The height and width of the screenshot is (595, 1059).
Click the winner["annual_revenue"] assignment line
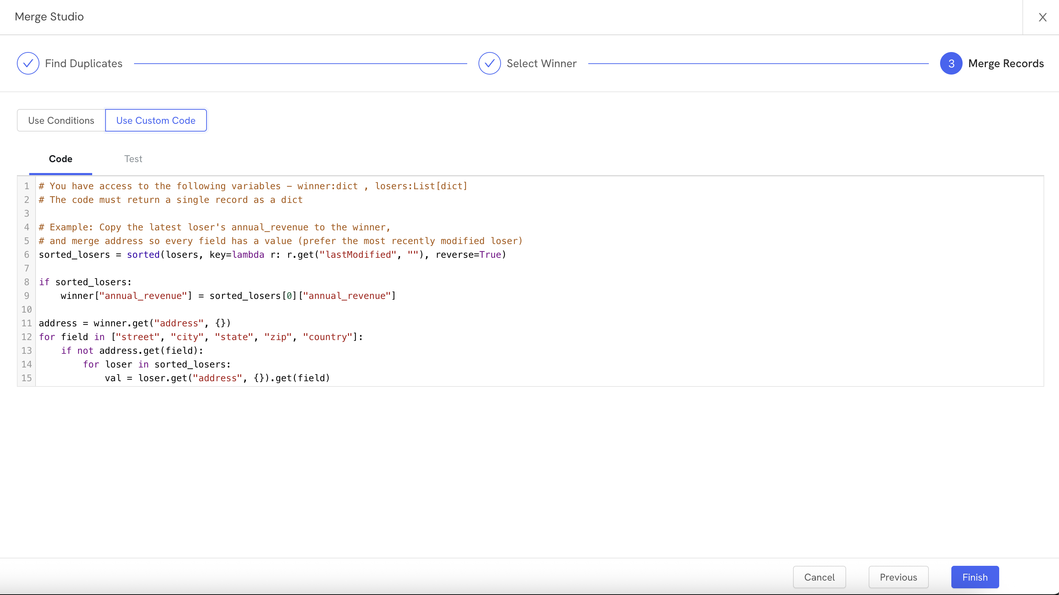pos(228,296)
